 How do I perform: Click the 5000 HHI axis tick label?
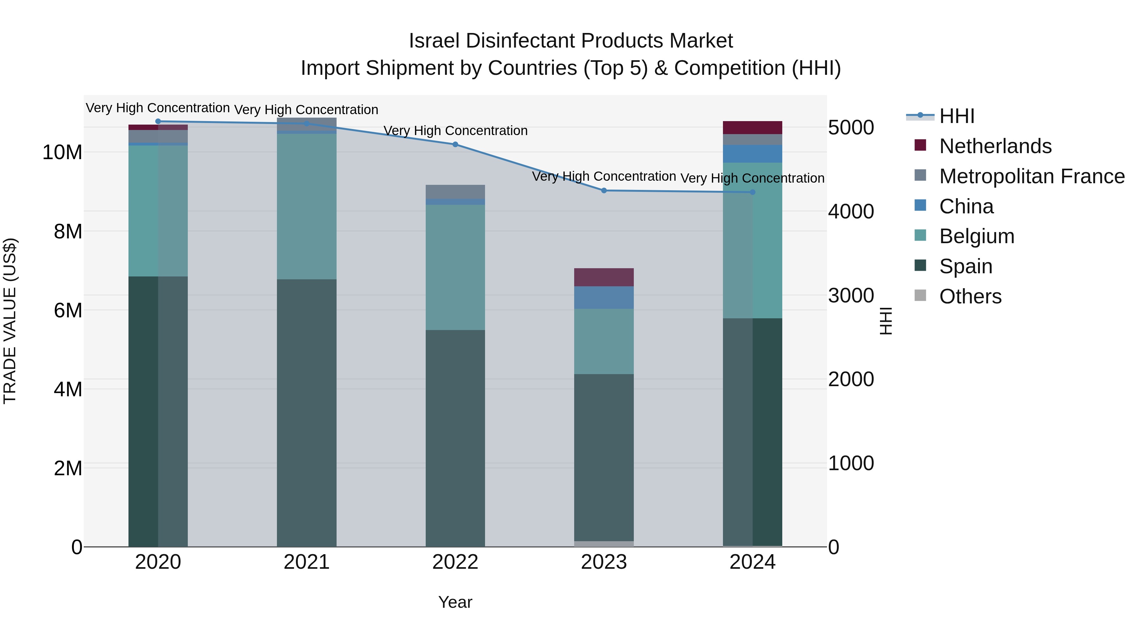click(851, 127)
